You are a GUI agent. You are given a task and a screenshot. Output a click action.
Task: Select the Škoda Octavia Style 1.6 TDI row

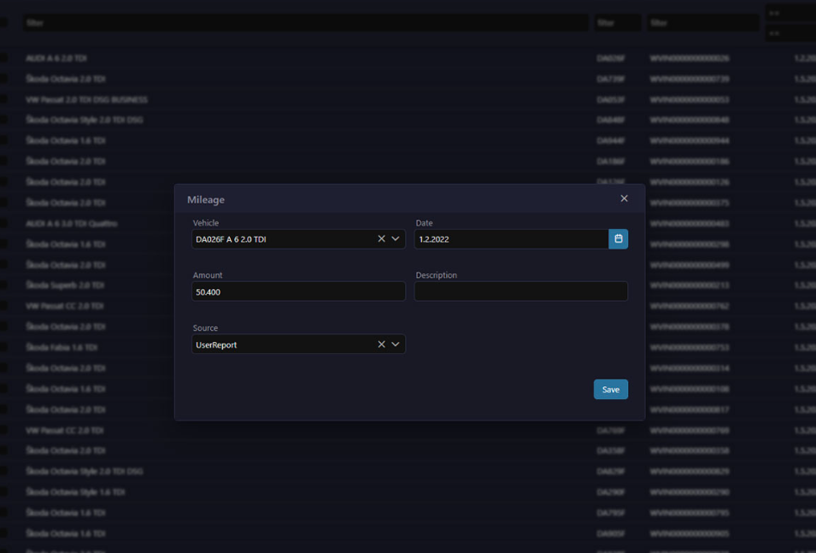pos(75,492)
